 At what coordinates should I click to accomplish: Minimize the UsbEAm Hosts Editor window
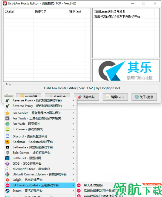coord(133,4)
